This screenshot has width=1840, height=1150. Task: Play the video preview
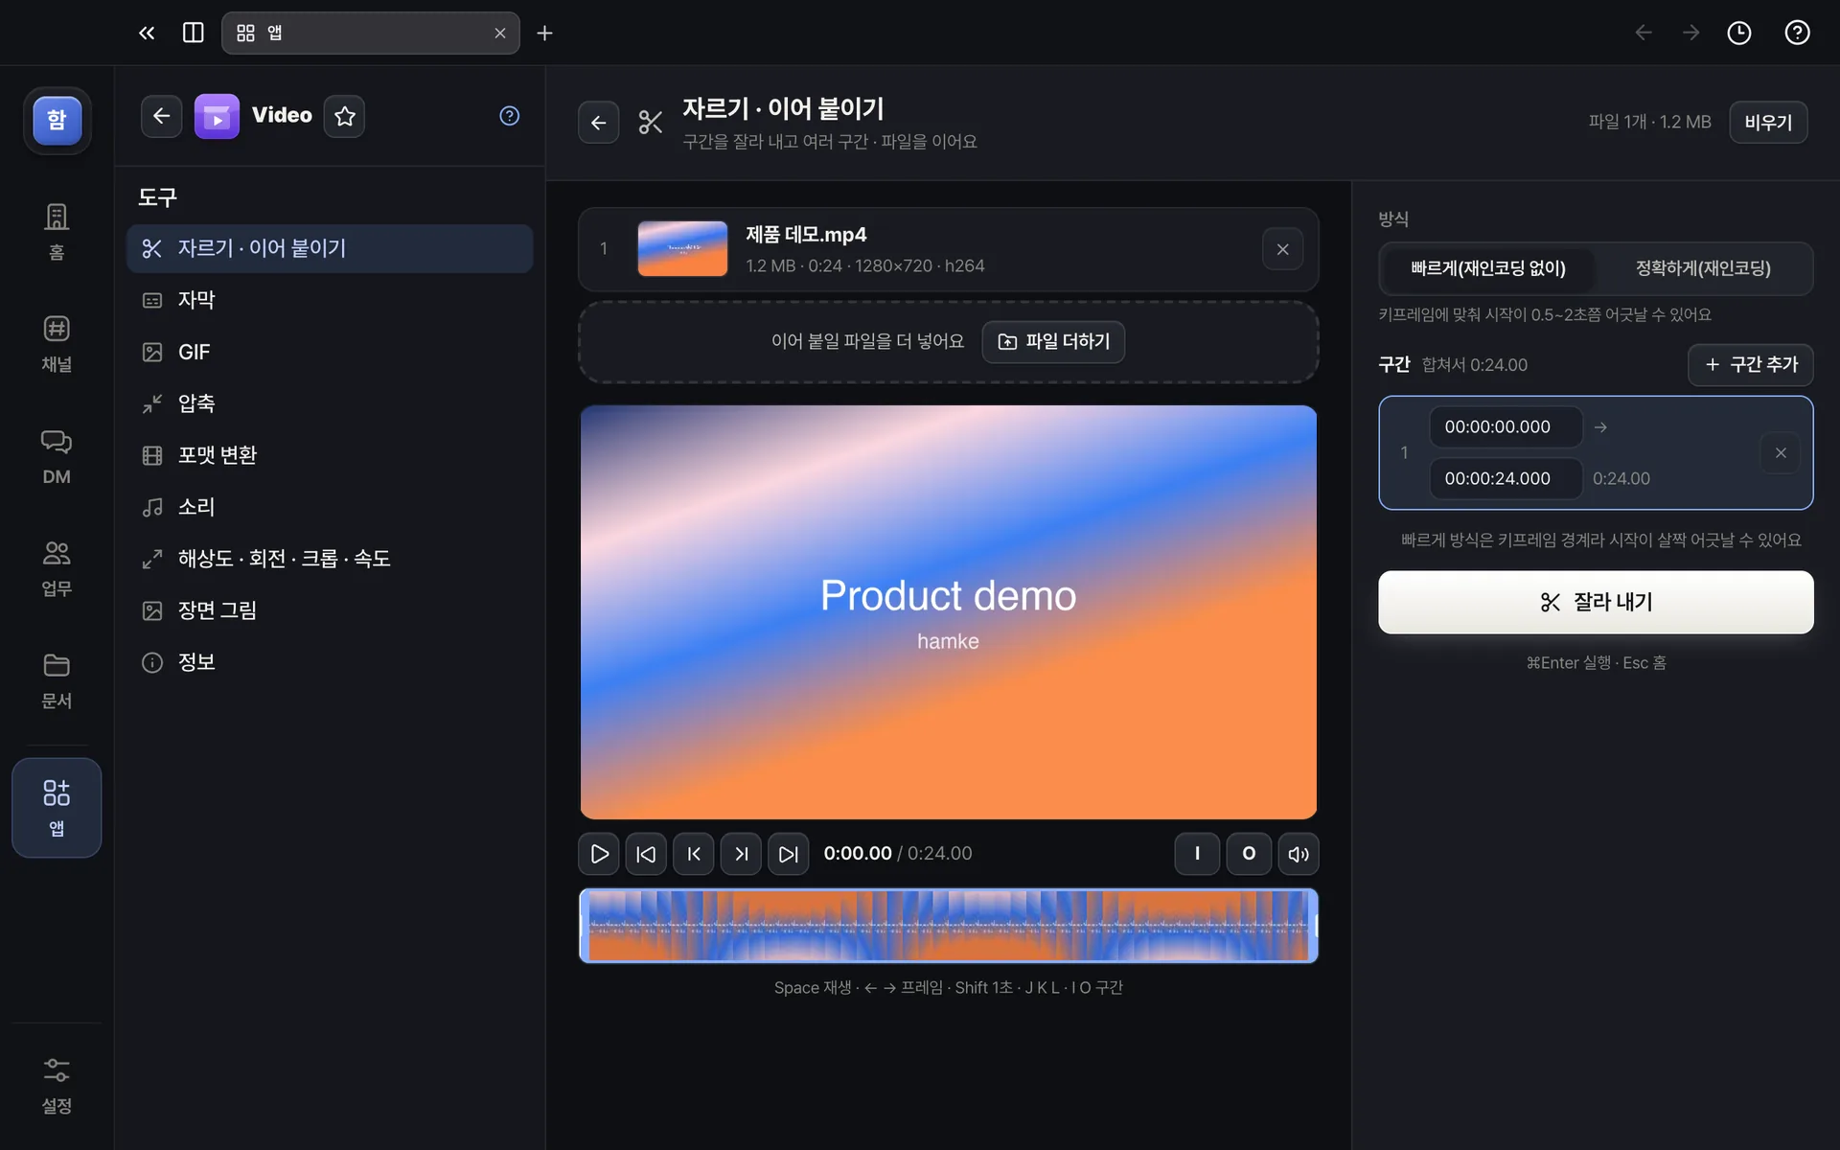(x=599, y=854)
